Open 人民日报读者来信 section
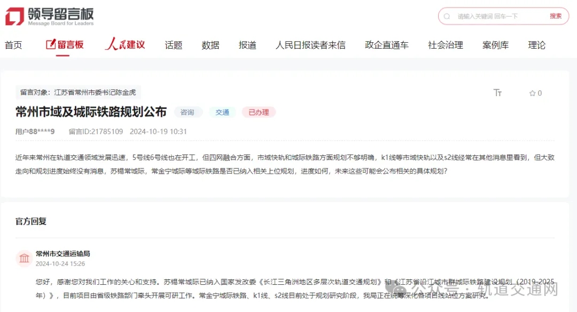This screenshot has width=577, height=312. point(310,45)
